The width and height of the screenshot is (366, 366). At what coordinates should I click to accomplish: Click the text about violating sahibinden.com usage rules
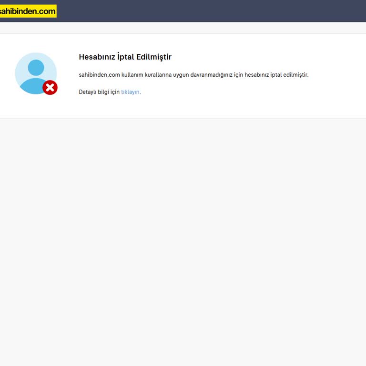[x=193, y=75]
